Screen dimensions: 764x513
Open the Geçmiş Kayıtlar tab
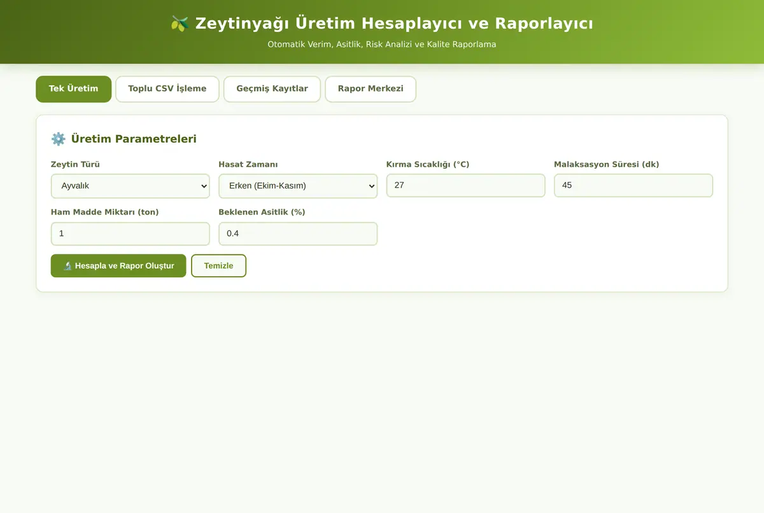pos(272,89)
